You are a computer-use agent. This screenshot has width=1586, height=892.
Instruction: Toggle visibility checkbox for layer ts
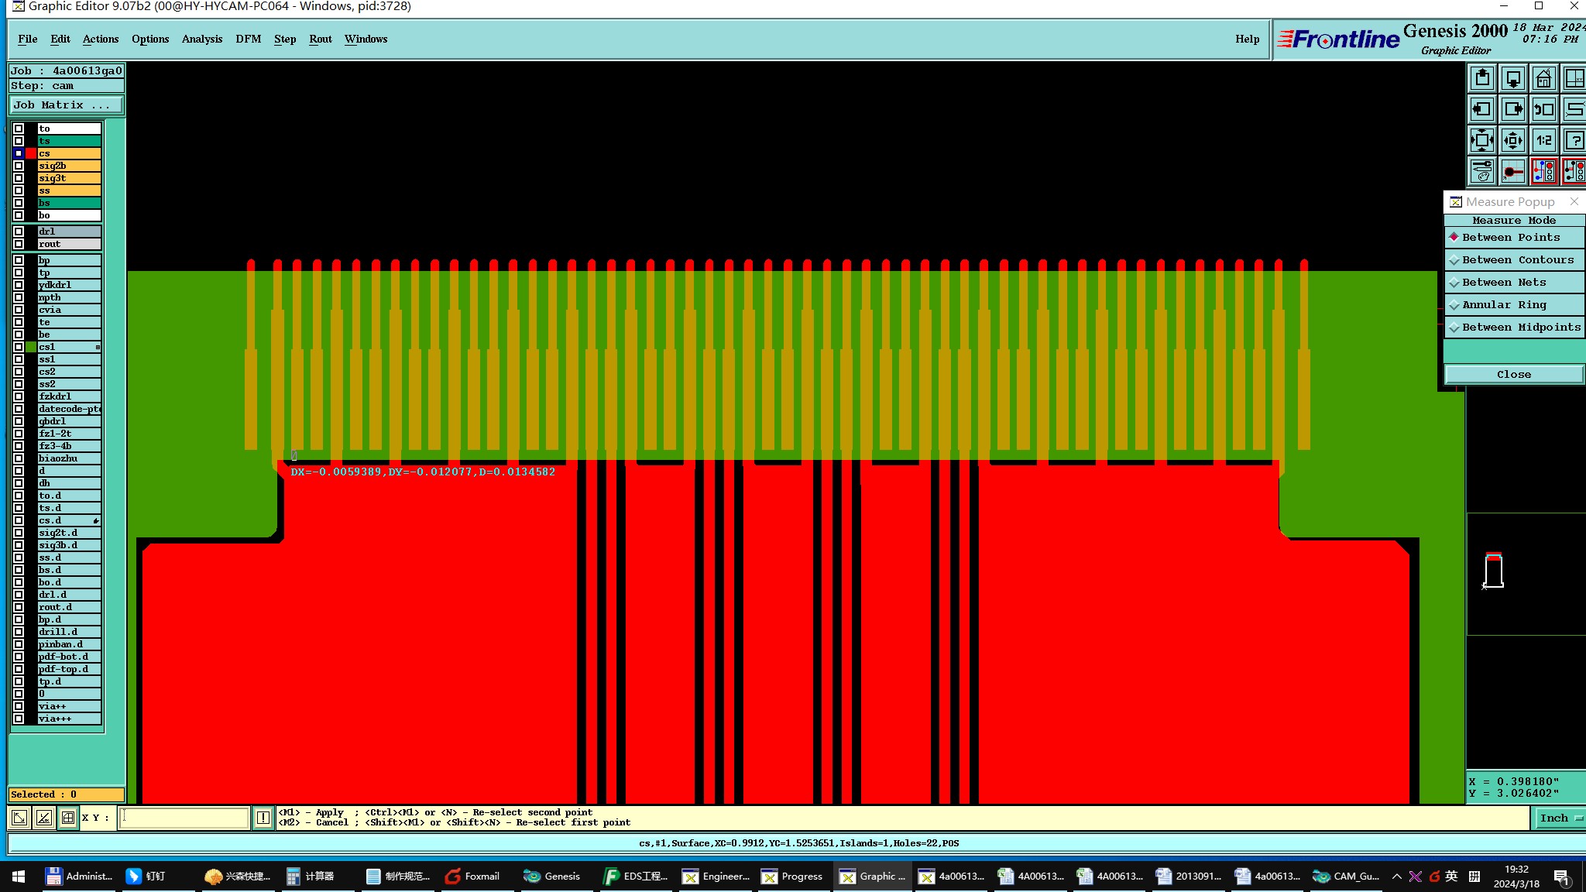[19, 141]
